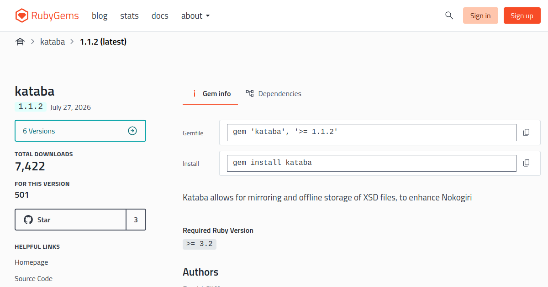Switch to the Dependencies tab

(x=274, y=94)
